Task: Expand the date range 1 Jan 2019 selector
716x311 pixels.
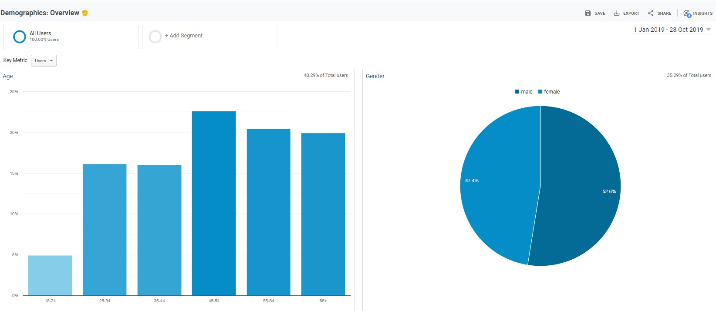Action: click(672, 30)
